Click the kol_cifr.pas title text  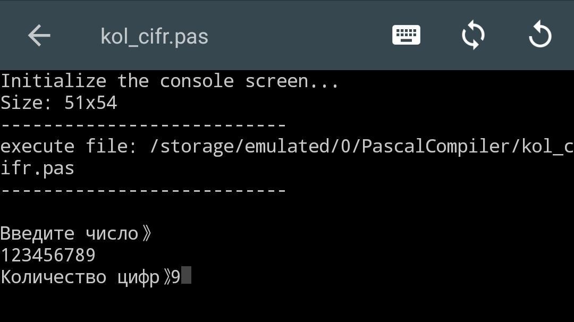click(x=154, y=37)
